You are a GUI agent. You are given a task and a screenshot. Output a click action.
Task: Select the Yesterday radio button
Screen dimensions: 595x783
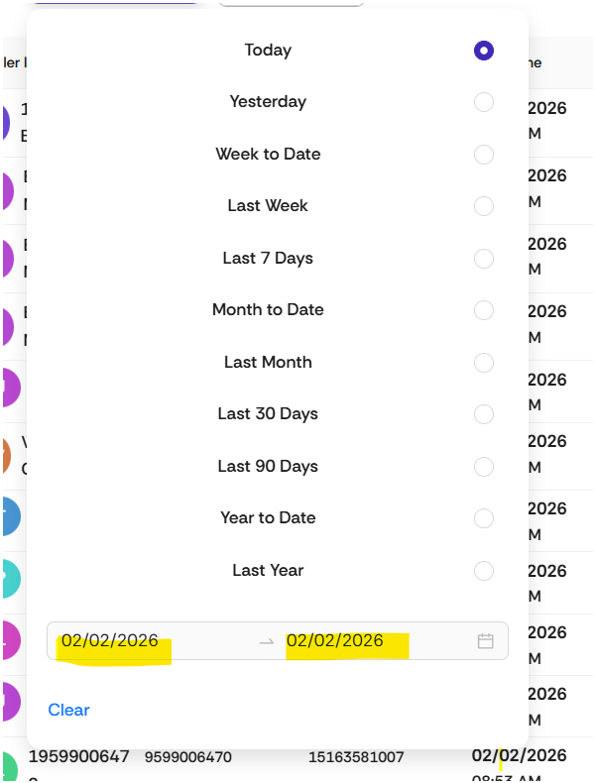[484, 102]
